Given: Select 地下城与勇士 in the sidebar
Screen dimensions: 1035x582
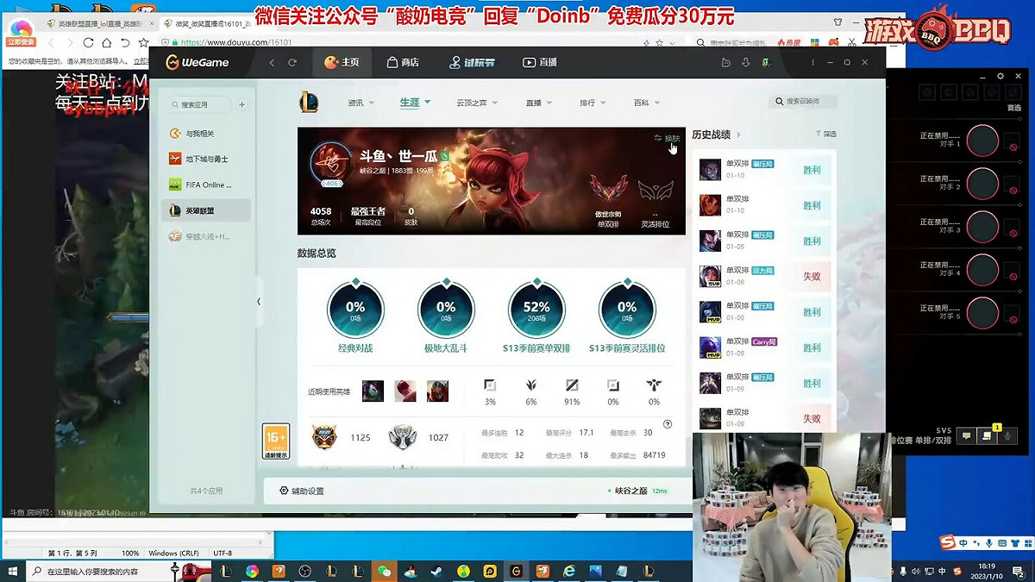Looking at the screenshot, I should coord(206,160).
